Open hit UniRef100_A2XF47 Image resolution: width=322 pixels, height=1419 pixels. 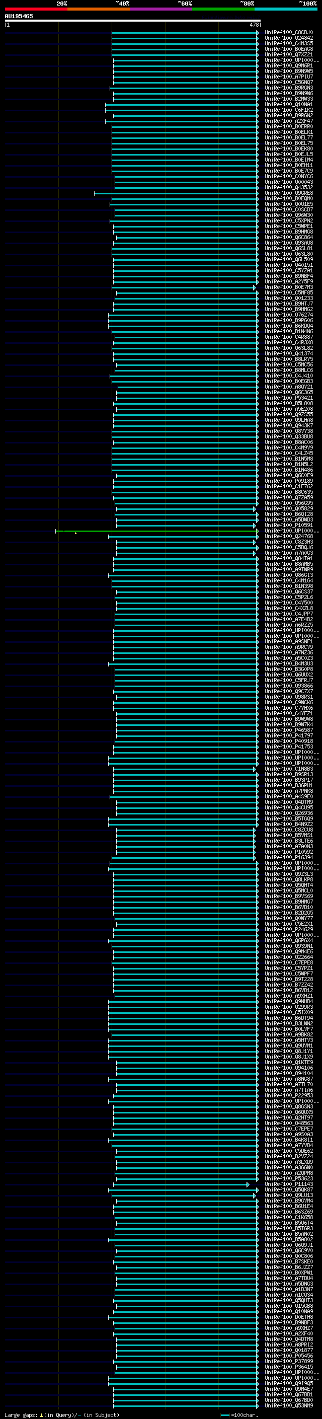[x=289, y=121]
